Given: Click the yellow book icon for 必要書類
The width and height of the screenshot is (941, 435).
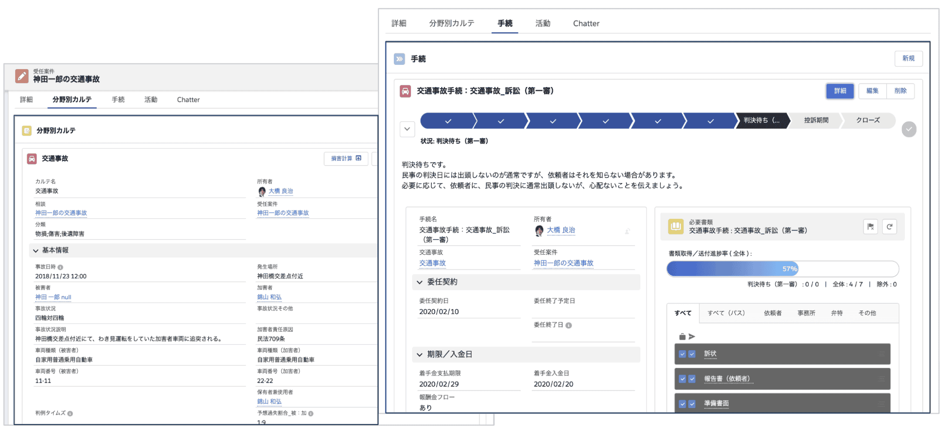Looking at the screenshot, I should (x=675, y=226).
